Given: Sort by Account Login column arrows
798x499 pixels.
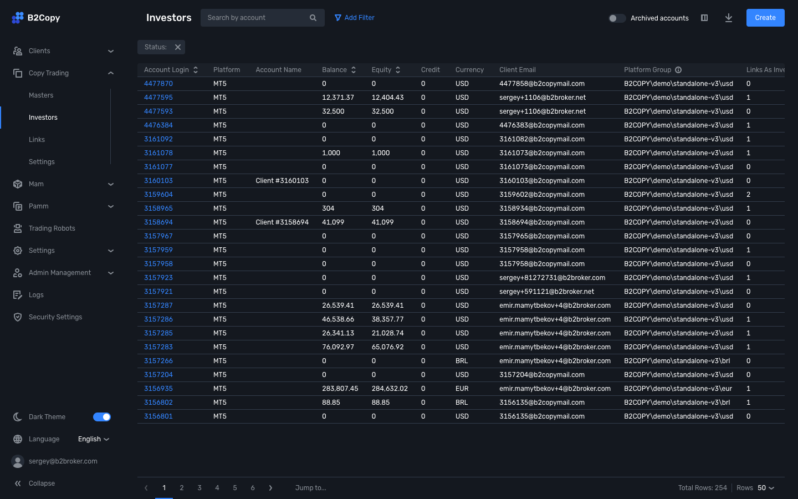Looking at the screenshot, I should (196, 70).
